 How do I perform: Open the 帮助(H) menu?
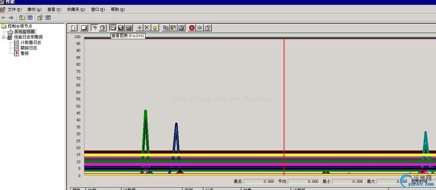[x=117, y=10]
